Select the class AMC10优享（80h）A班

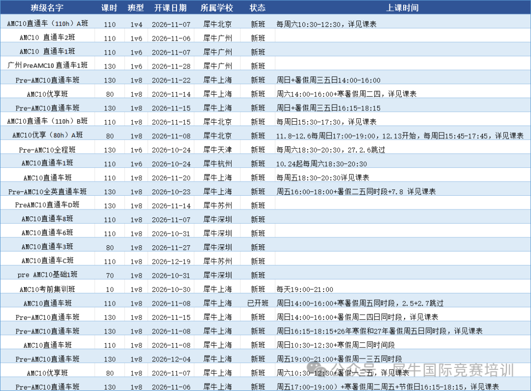47,135
